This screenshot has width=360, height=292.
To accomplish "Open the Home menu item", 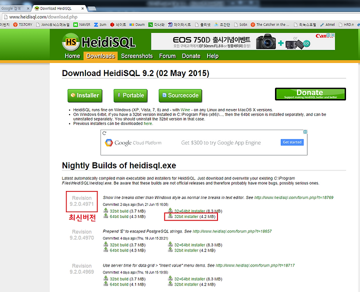I will point(72,56).
